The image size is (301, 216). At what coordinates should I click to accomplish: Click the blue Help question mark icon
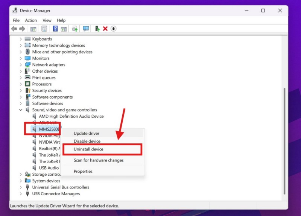(55, 29)
